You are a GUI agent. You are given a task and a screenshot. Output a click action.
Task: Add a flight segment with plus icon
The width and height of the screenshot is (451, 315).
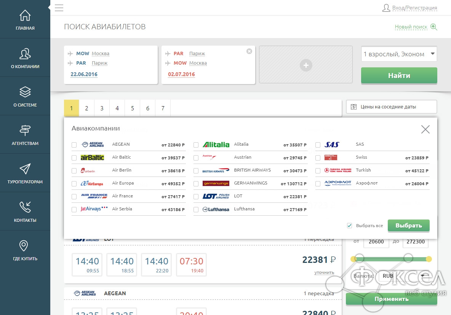coord(306,65)
